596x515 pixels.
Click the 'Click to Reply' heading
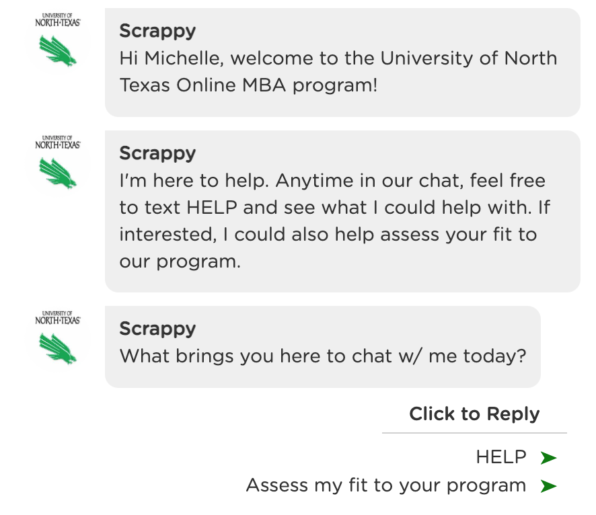point(474,414)
